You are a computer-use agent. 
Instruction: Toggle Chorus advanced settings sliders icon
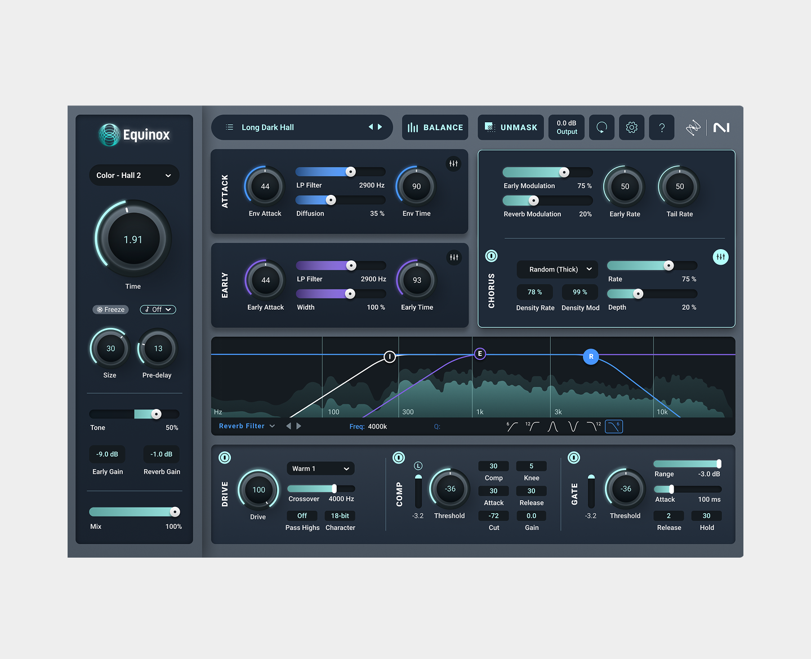coord(720,257)
